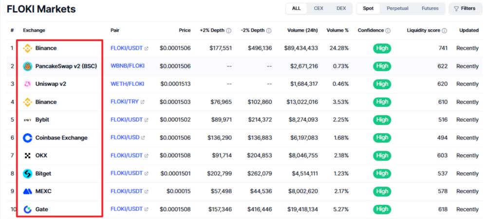The width and height of the screenshot is (487, 219).
Task: Open the Filters button
Action: [465, 8]
